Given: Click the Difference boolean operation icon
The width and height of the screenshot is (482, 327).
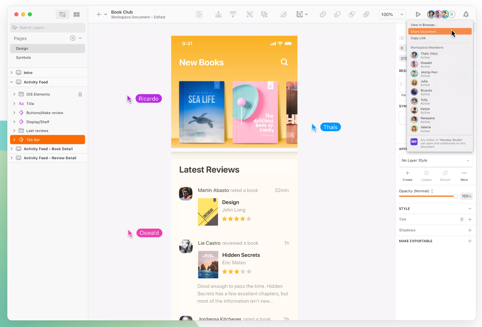Looking at the screenshot, I should [x=366, y=14].
